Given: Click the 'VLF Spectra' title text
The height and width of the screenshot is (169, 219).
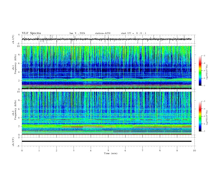Looking at the screenshot, I should pyautogui.click(x=31, y=33).
